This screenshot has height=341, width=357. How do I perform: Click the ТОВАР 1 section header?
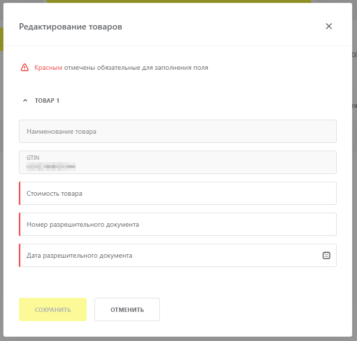(47, 101)
